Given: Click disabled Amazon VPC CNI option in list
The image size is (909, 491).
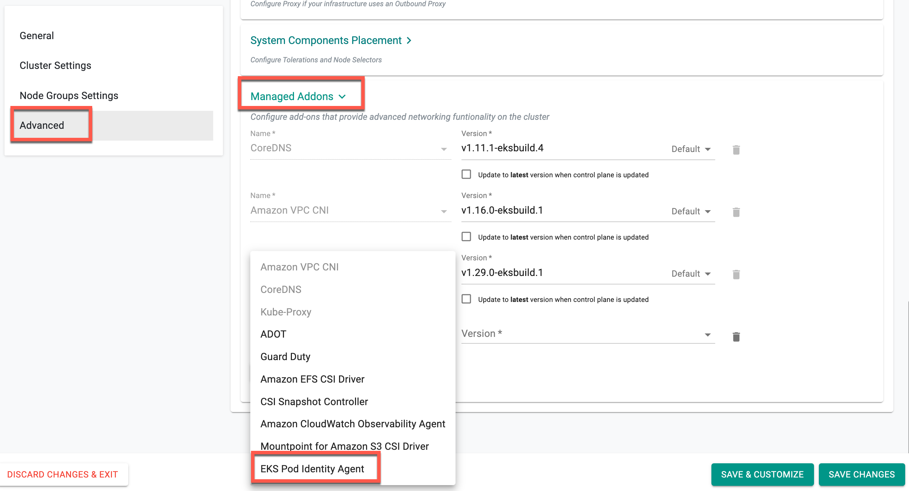Looking at the screenshot, I should (x=353, y=267).
